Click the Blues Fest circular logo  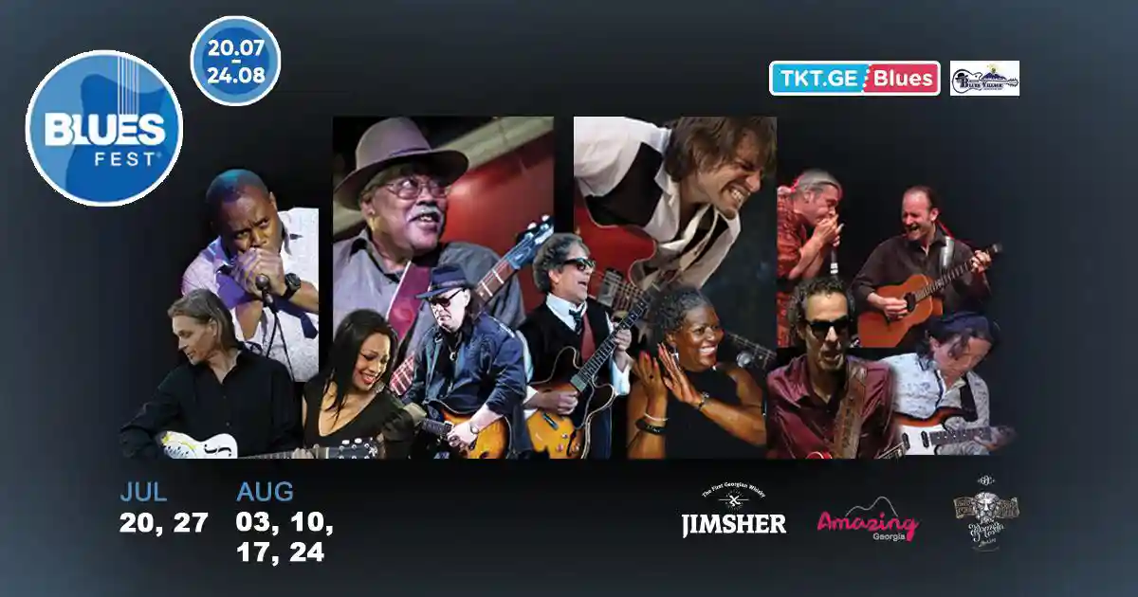coord(104,128)
